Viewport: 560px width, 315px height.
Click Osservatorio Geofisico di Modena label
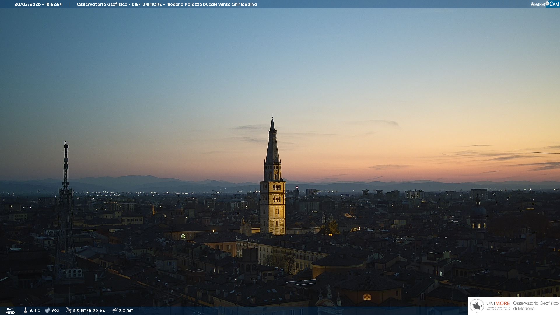coord(535,306)
